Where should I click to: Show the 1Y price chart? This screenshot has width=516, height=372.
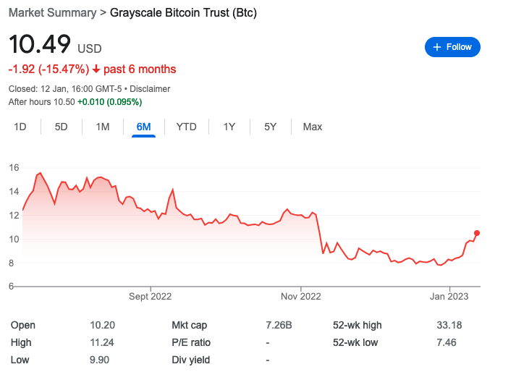point(229,127)
